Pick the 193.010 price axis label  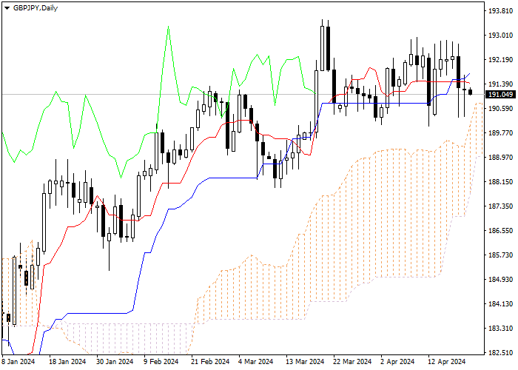[x=500, y=36]
